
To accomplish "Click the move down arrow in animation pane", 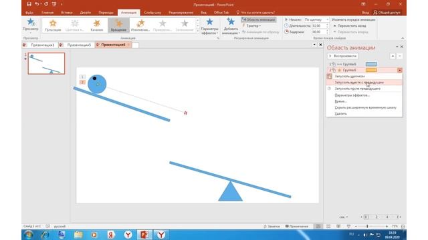I will (400, 56).
